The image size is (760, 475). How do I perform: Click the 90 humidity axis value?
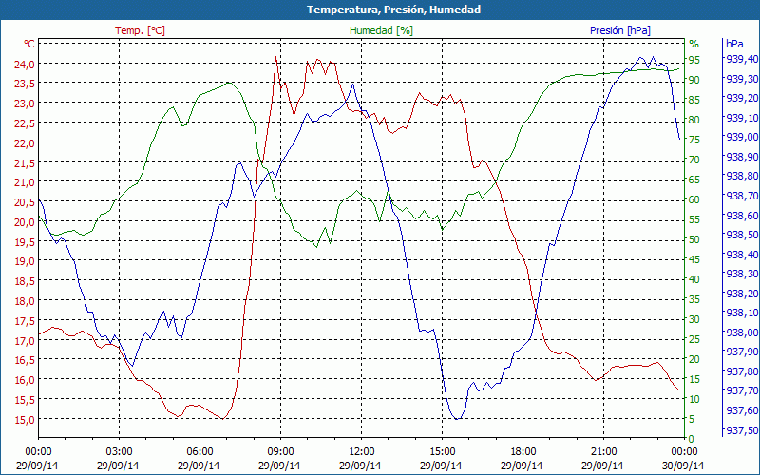coord(694,80)
